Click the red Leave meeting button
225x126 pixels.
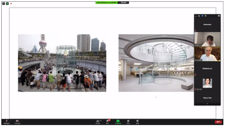pyautogui.click(x=218, y=122)
